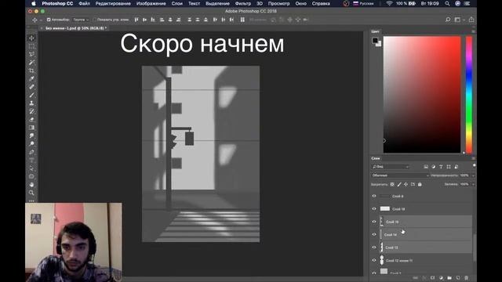
Task: Hide the Слой 13 layer via eye icon
Action: click(x=374, y=248)
